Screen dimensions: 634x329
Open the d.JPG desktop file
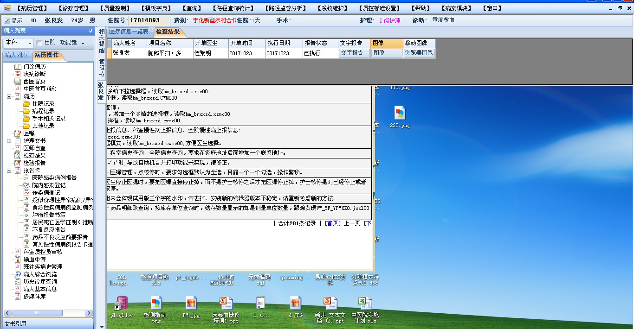pos(296,303)
